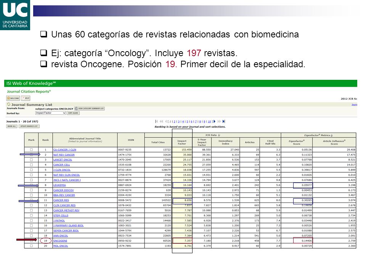This screenshot has height=275, width=366.
Task: Mark checkbox for J PATHOL row
Action: [x=31, y=220]
